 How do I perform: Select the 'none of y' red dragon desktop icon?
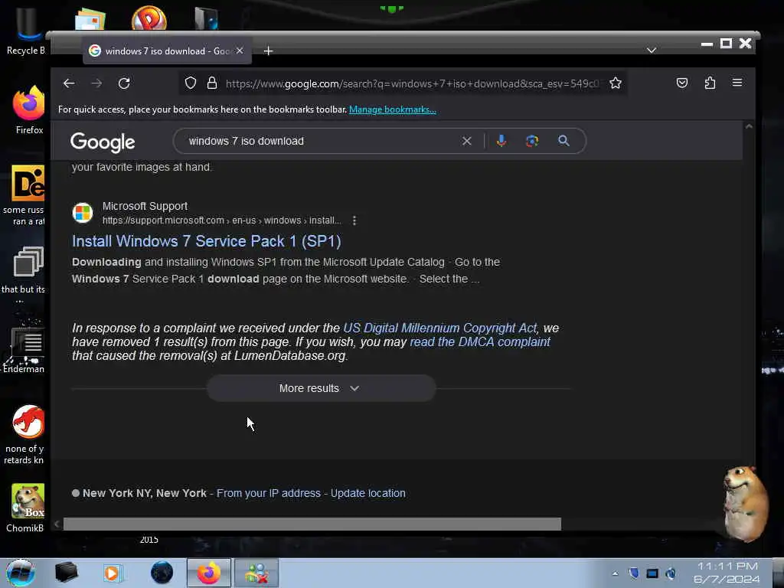[x=25, y=434]
